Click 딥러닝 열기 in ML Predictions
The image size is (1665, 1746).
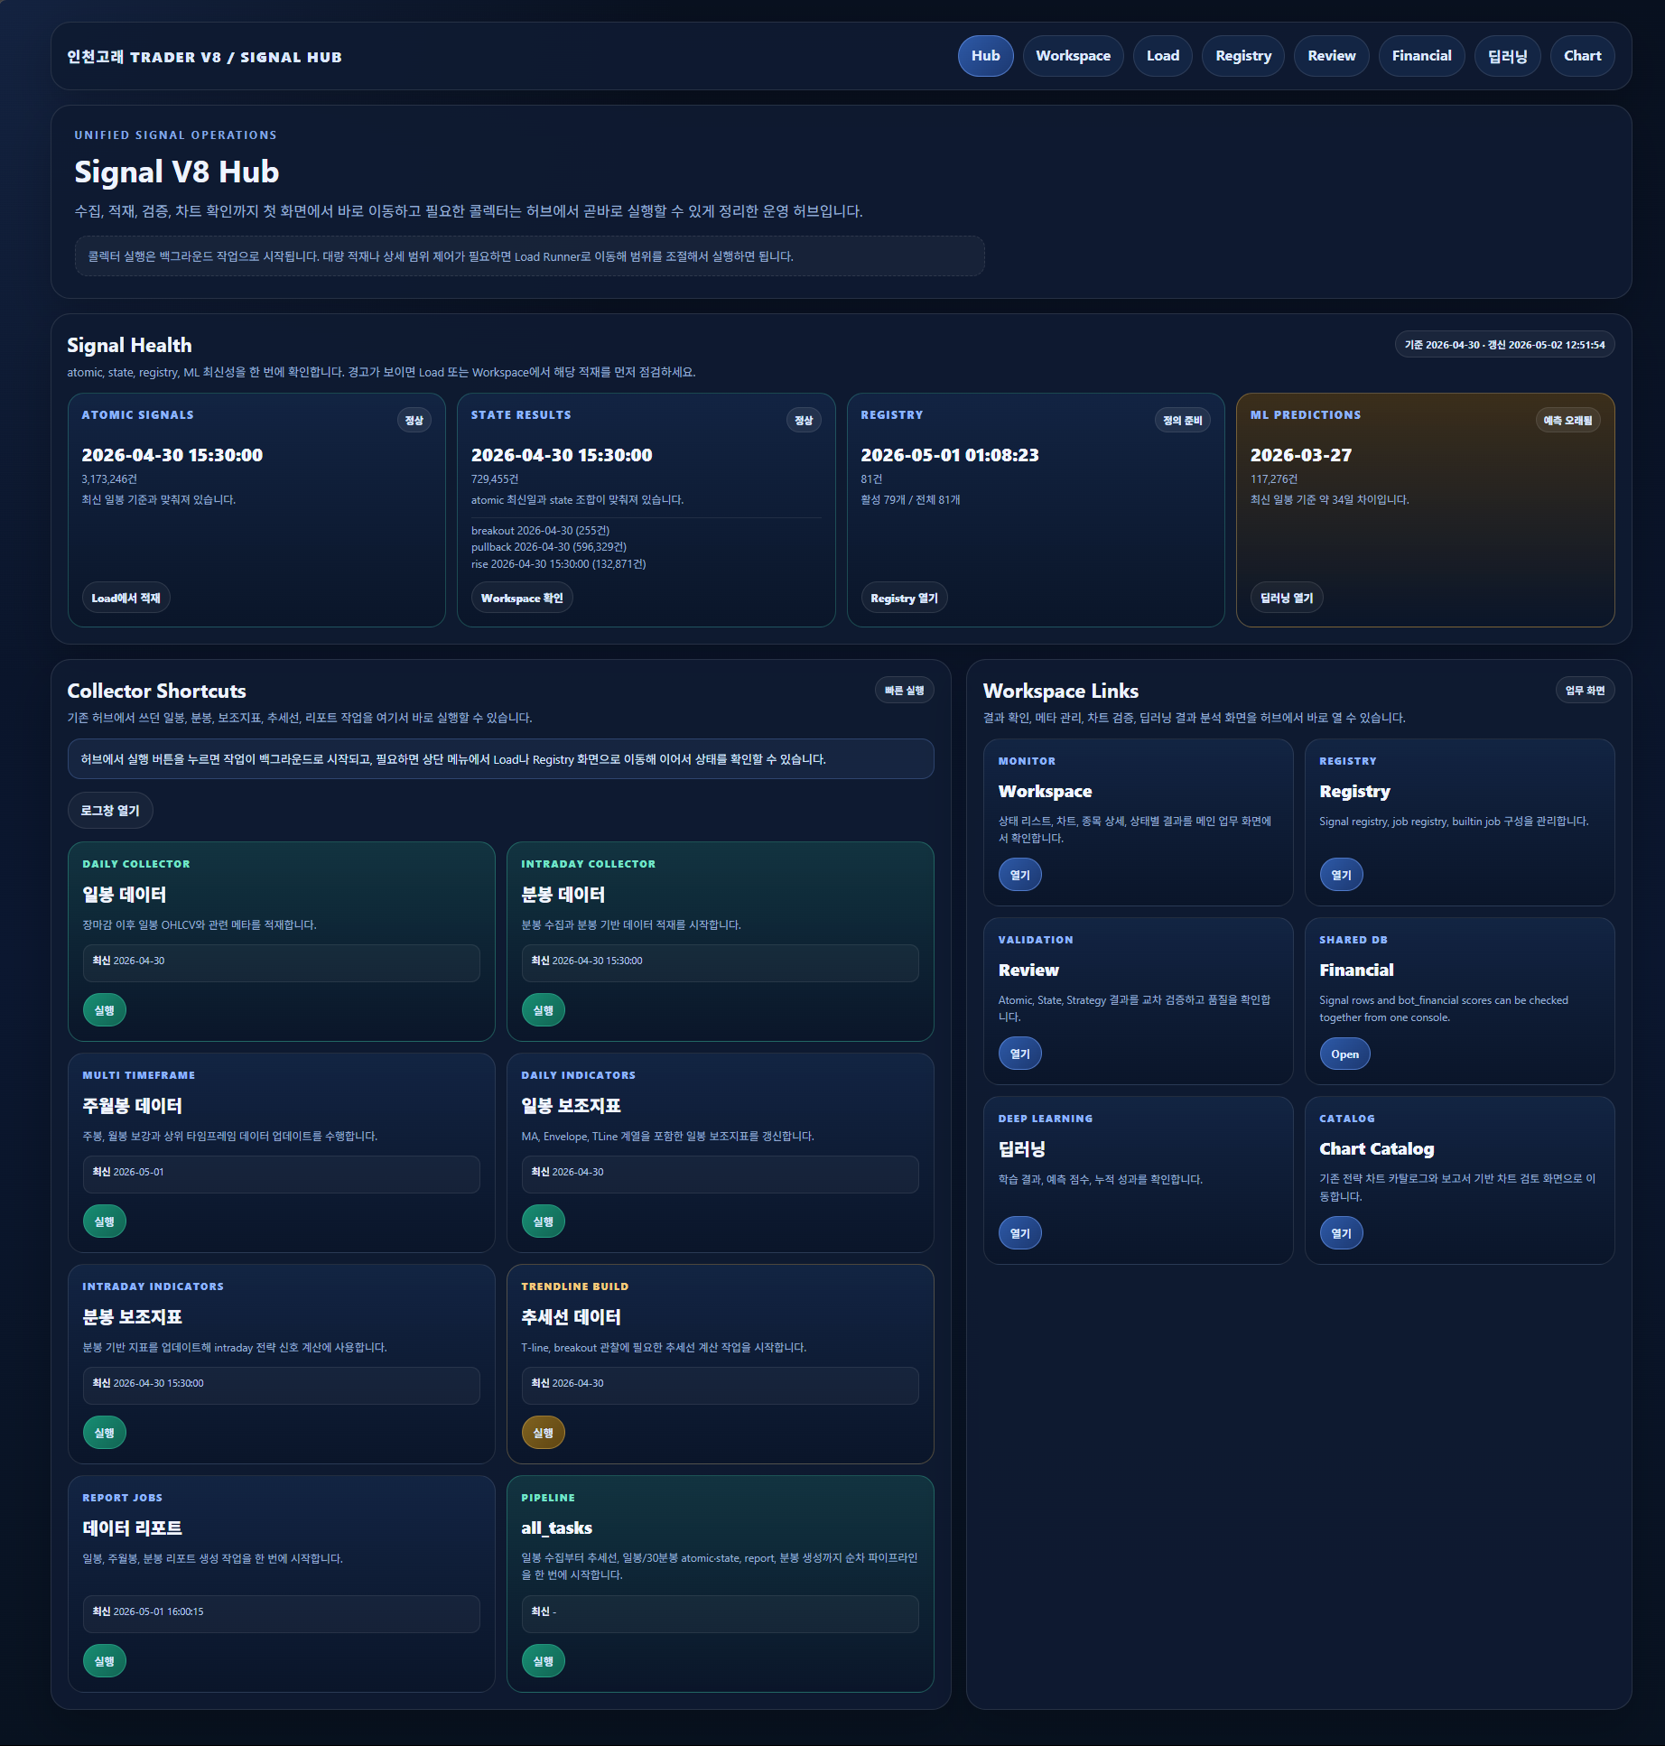(1287, 598)
